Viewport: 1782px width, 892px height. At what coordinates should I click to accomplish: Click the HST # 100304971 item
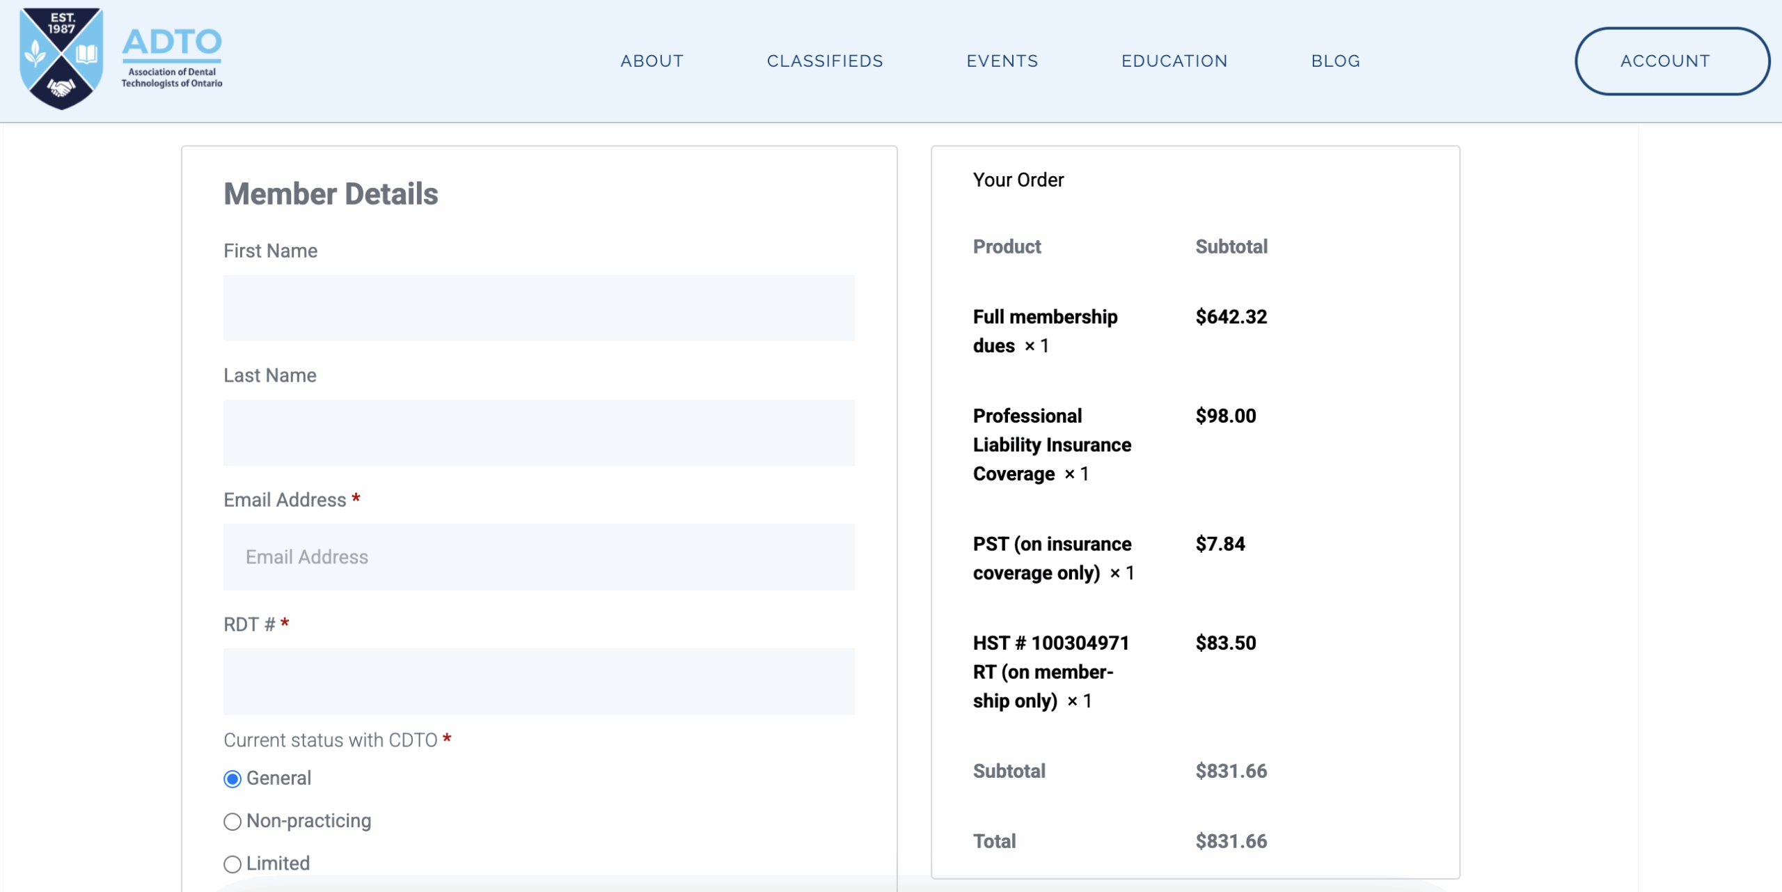pos(1050,671)
